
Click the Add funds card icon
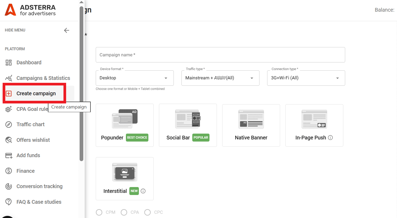pyautogui.click(x=9, y=156)
